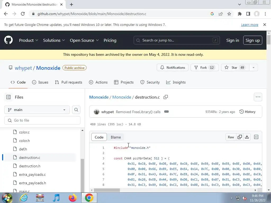Click the browser address bar URL
271x203 pixels.
[92, 14]
